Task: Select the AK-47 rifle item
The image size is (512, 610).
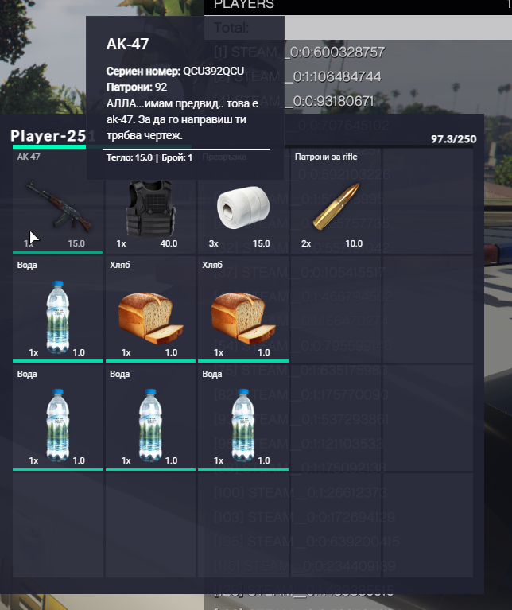Action: click(57, 201)
